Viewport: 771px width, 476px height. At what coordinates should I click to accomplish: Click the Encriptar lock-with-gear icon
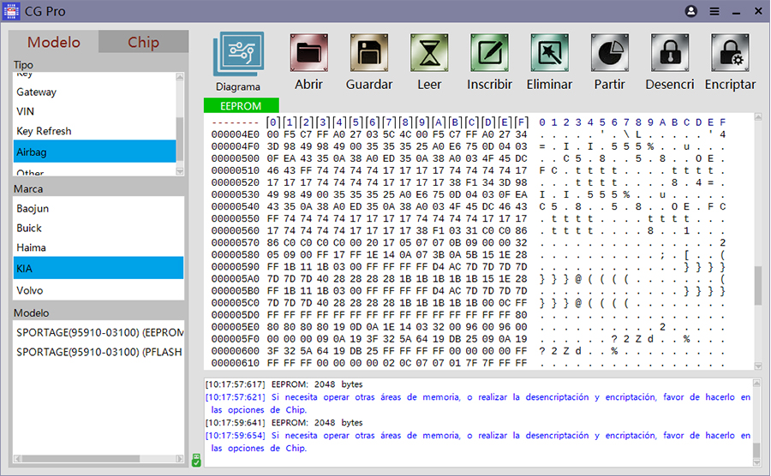point(730,52)
